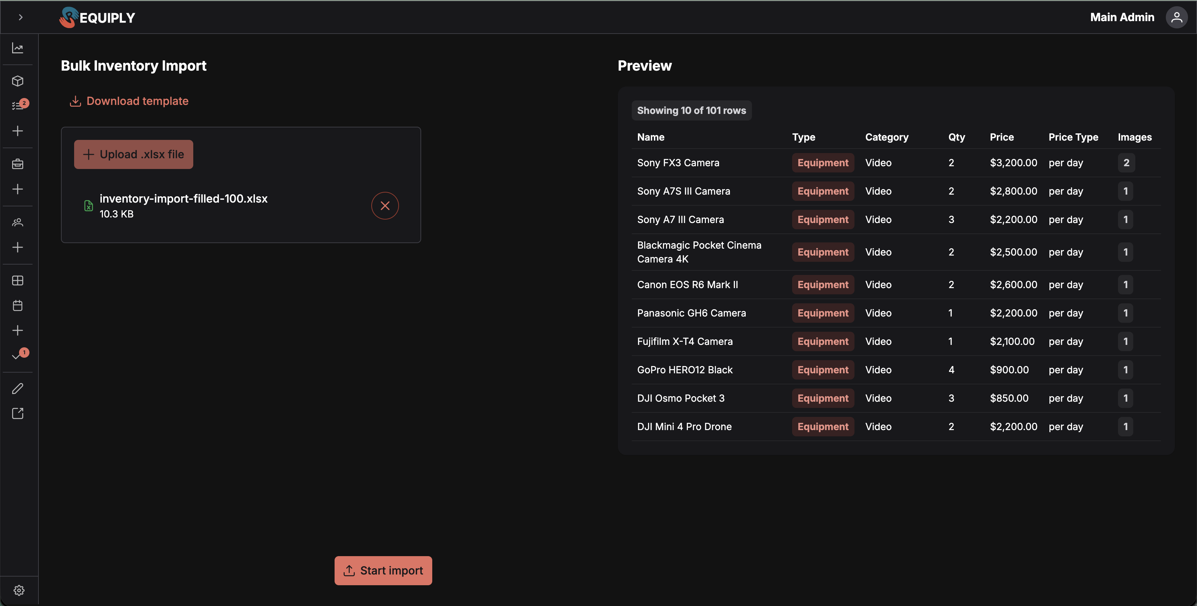
Task: Click the plus icon below the briefcase
Action: [18, 189]
